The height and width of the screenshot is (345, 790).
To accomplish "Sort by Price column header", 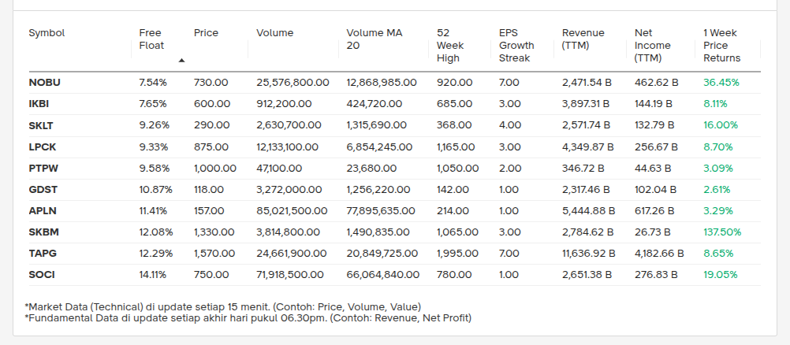I will pos(206,33).
